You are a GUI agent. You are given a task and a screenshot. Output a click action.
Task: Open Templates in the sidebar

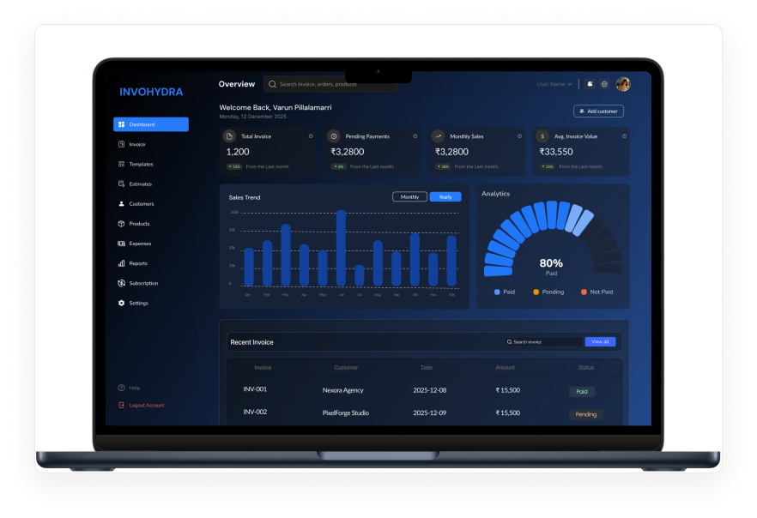pos(141,164)
